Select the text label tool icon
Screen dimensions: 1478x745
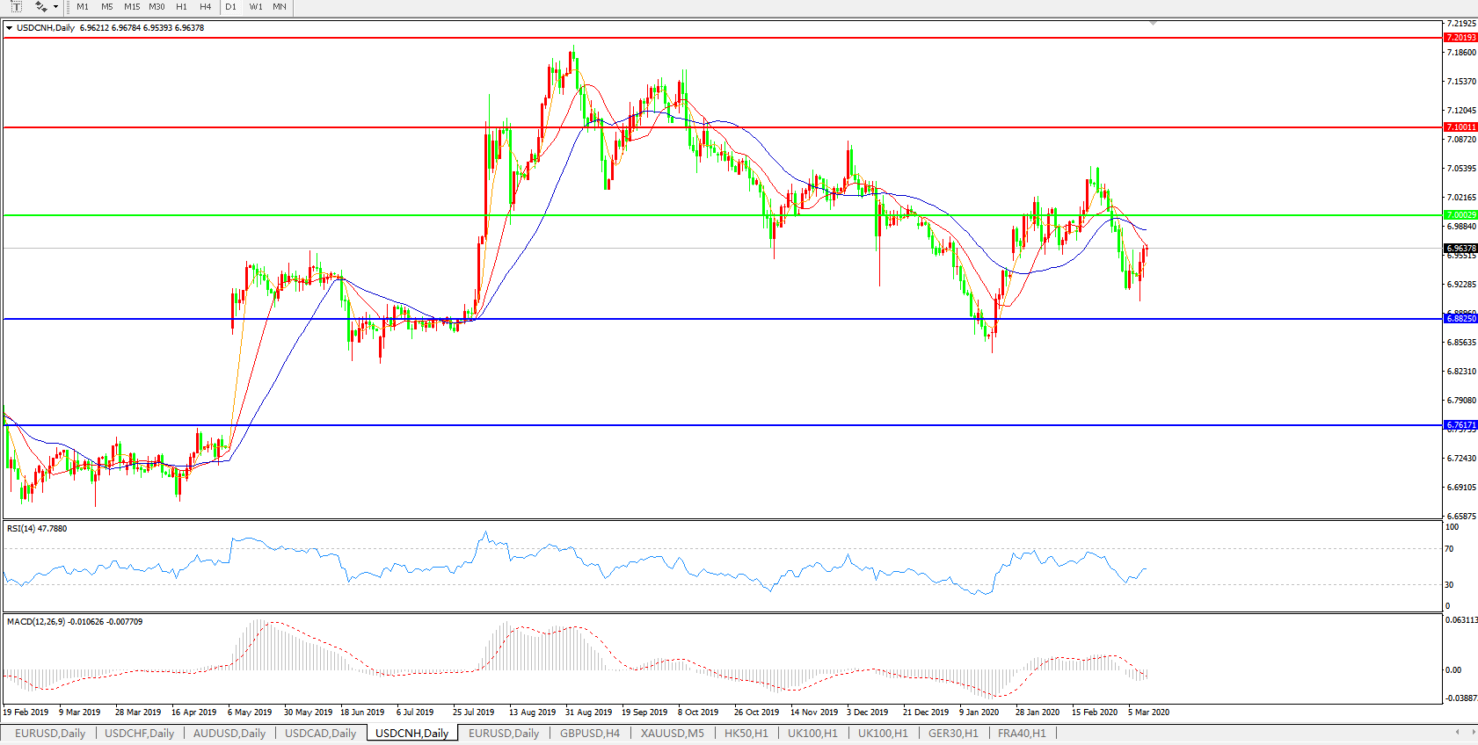point(16,7)
